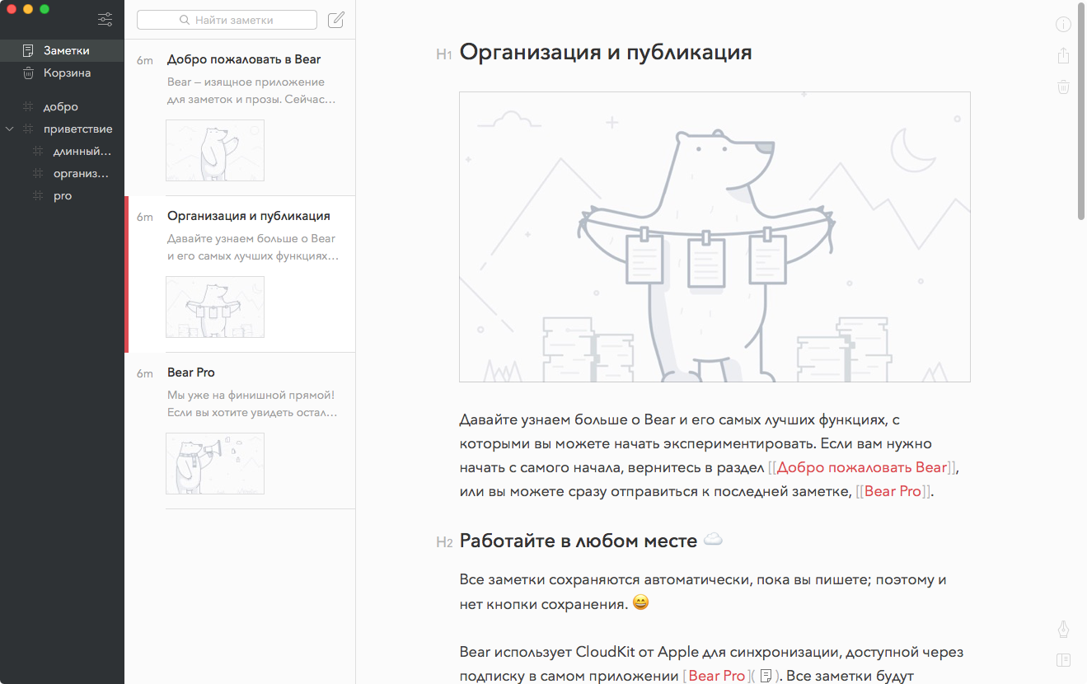Select the pro subtag

click(63, 196)
